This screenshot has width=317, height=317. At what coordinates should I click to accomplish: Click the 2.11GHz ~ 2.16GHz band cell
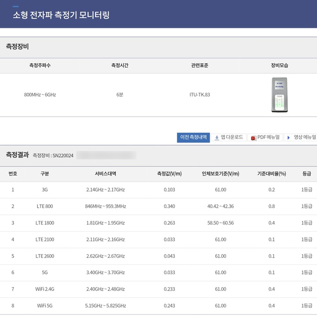coord(105,240)
